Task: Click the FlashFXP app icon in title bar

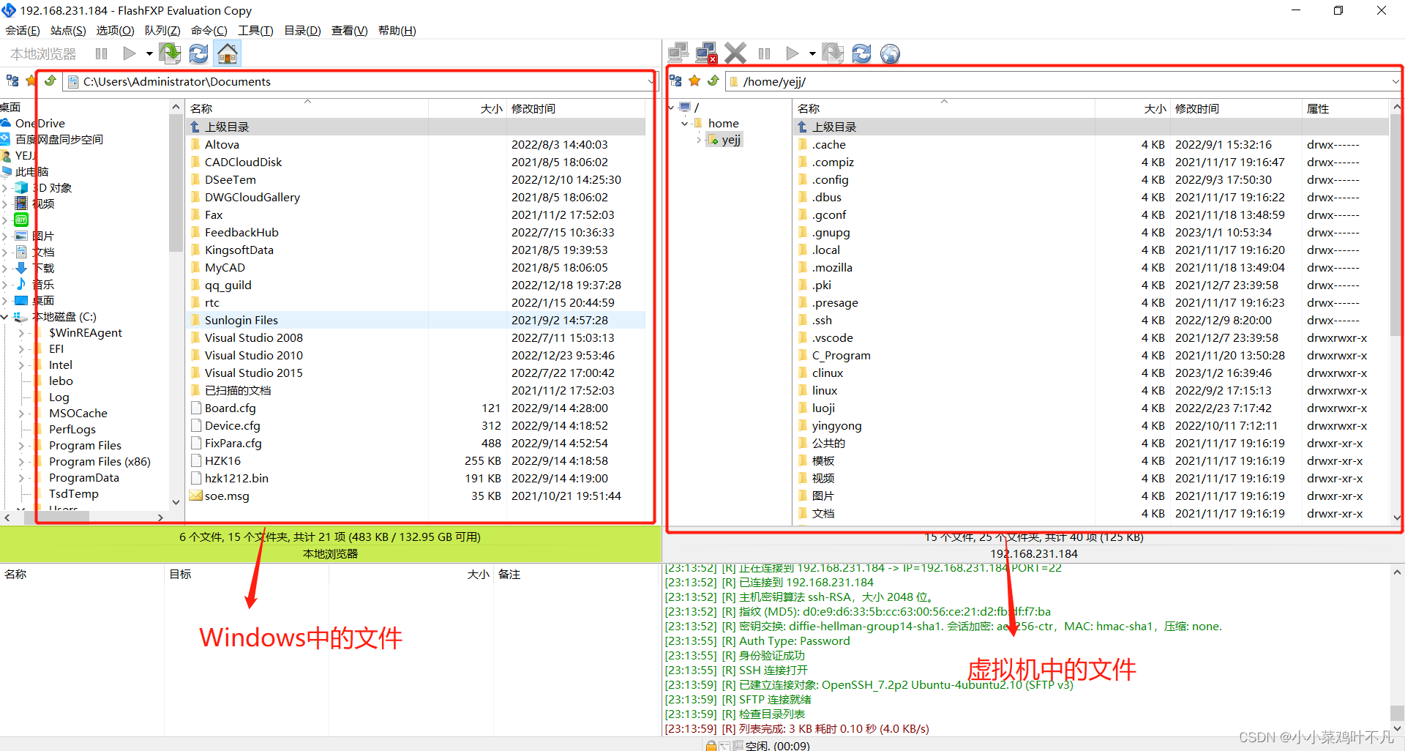Action: tap(8, 10)
